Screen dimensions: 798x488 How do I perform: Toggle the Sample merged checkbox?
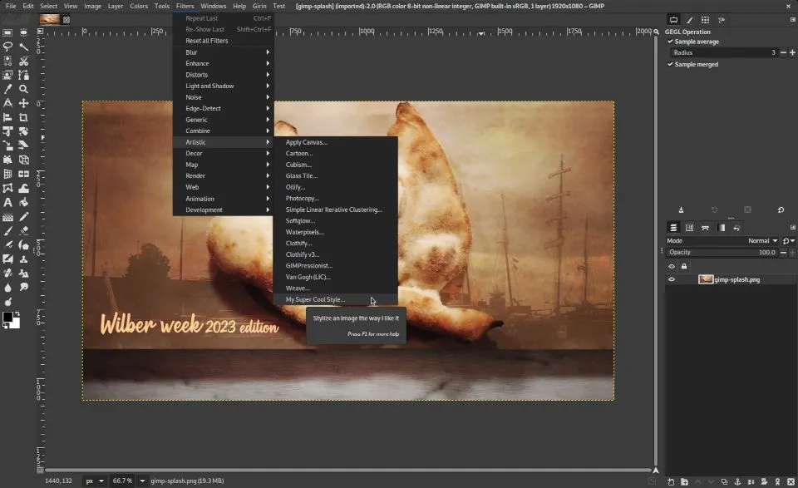point(672,64)
